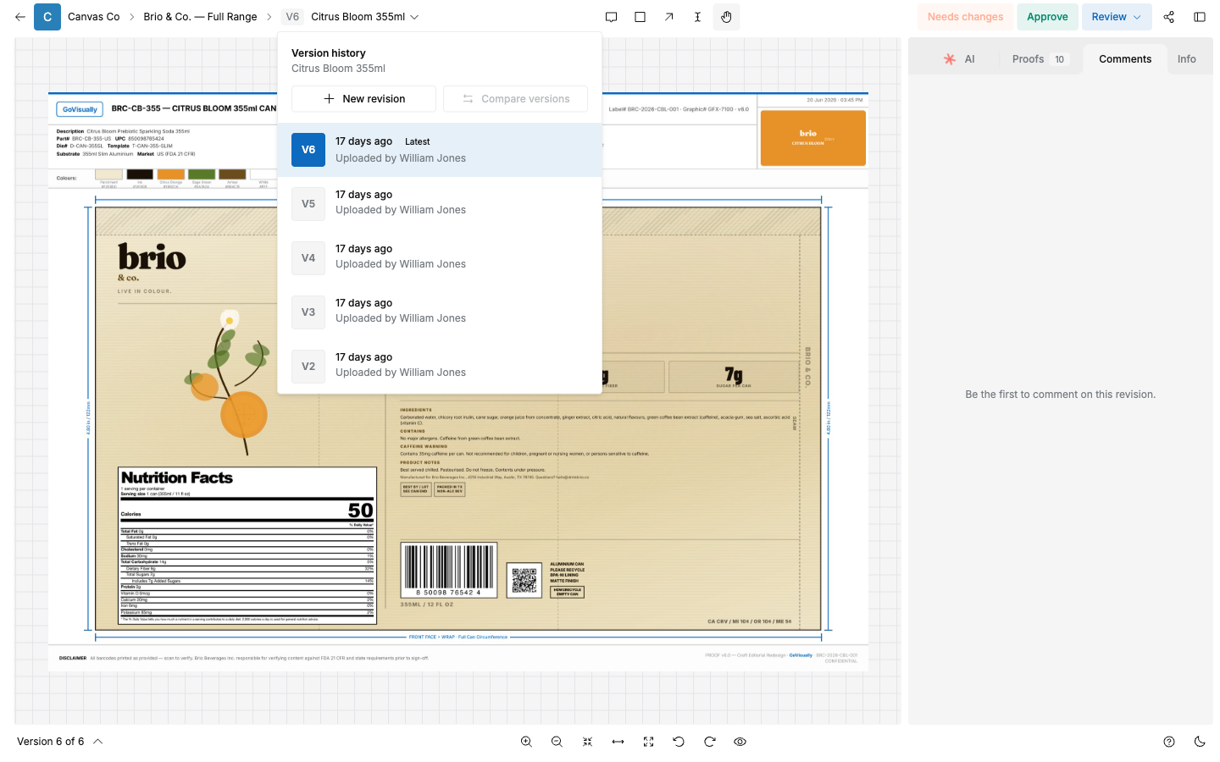Zoom in on the proof
The width and height of the screenshot is (1220, 762).
[526, 742]
